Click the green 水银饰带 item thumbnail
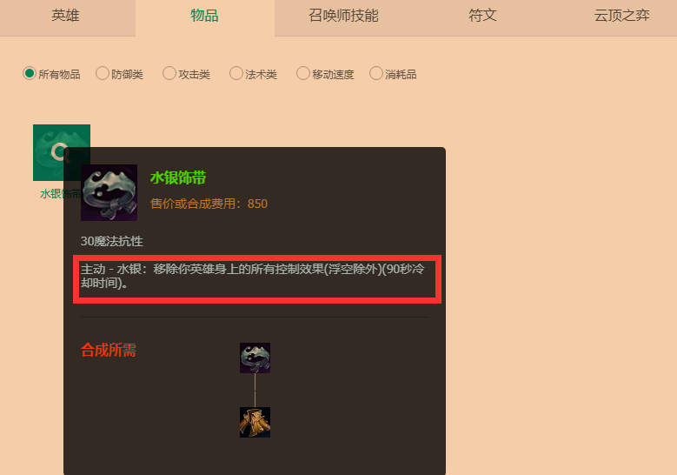Screen dimensions: 677x475 [x=62, y=152]
